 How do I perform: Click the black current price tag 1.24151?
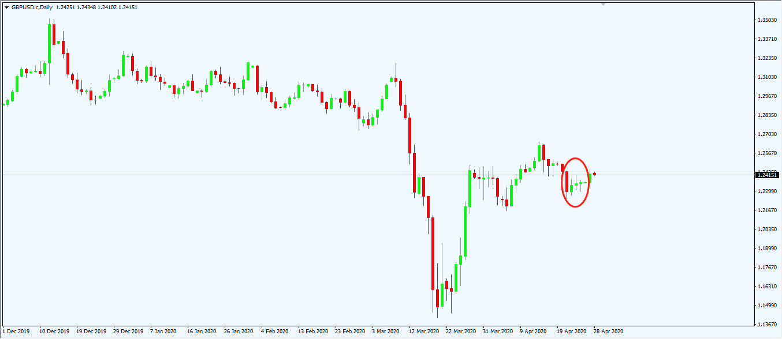(768, 175)
